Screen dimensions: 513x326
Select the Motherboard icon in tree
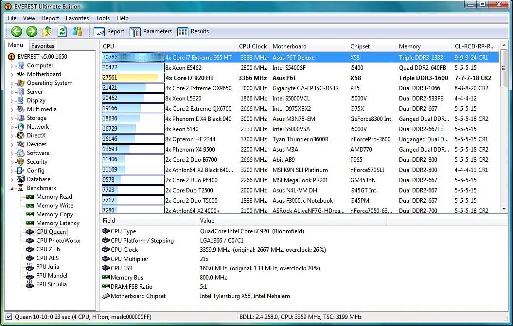coord(21,74)
